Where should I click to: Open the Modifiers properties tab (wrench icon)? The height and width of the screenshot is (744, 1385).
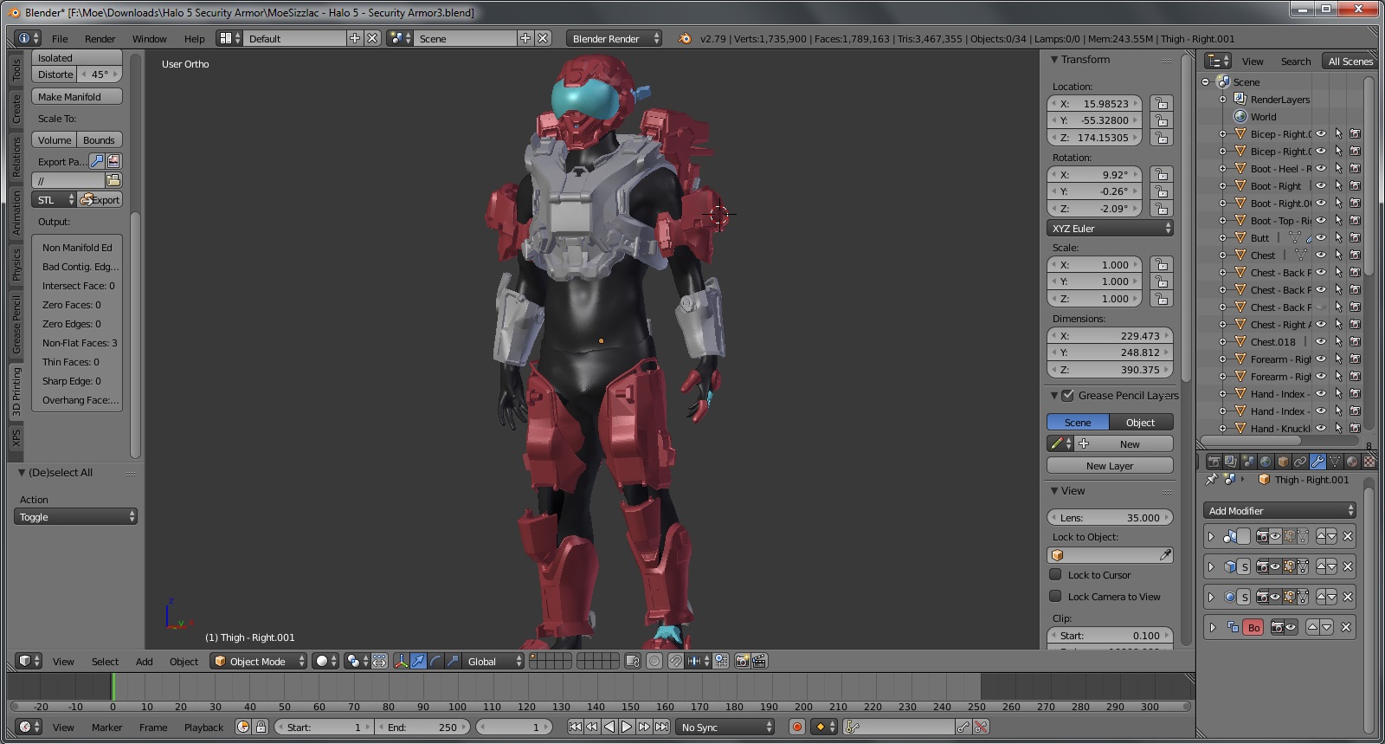pos(1317,462)
